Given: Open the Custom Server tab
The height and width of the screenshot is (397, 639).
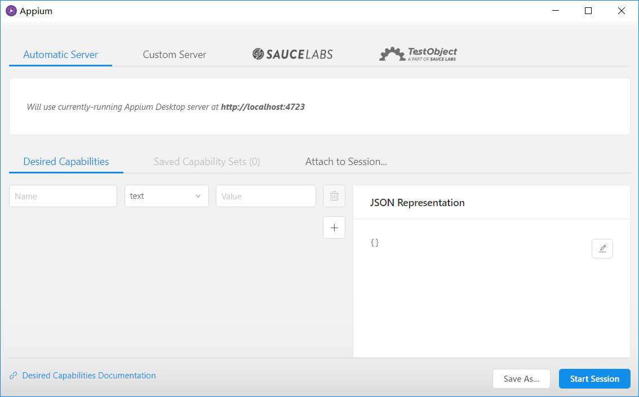Looking at the screenshot, I should click(x=175, y=55).
